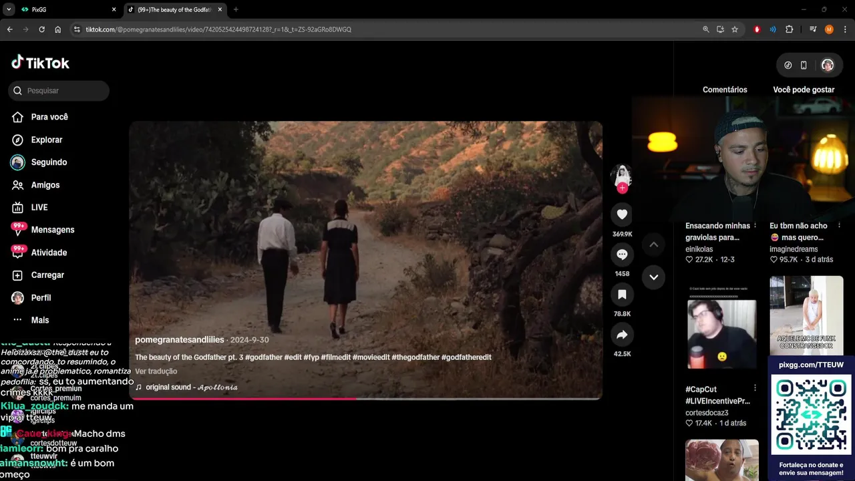Image resolution: width=855 pixels, height=481 pixels.
Task: Open the imaginedreams creator name
Action: (x=794, y=249)
